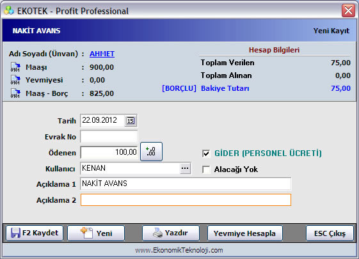The height and width of the screenshot is (259, 359).
Task: Select the Ödenen amount field
Action: click(109, 152)
